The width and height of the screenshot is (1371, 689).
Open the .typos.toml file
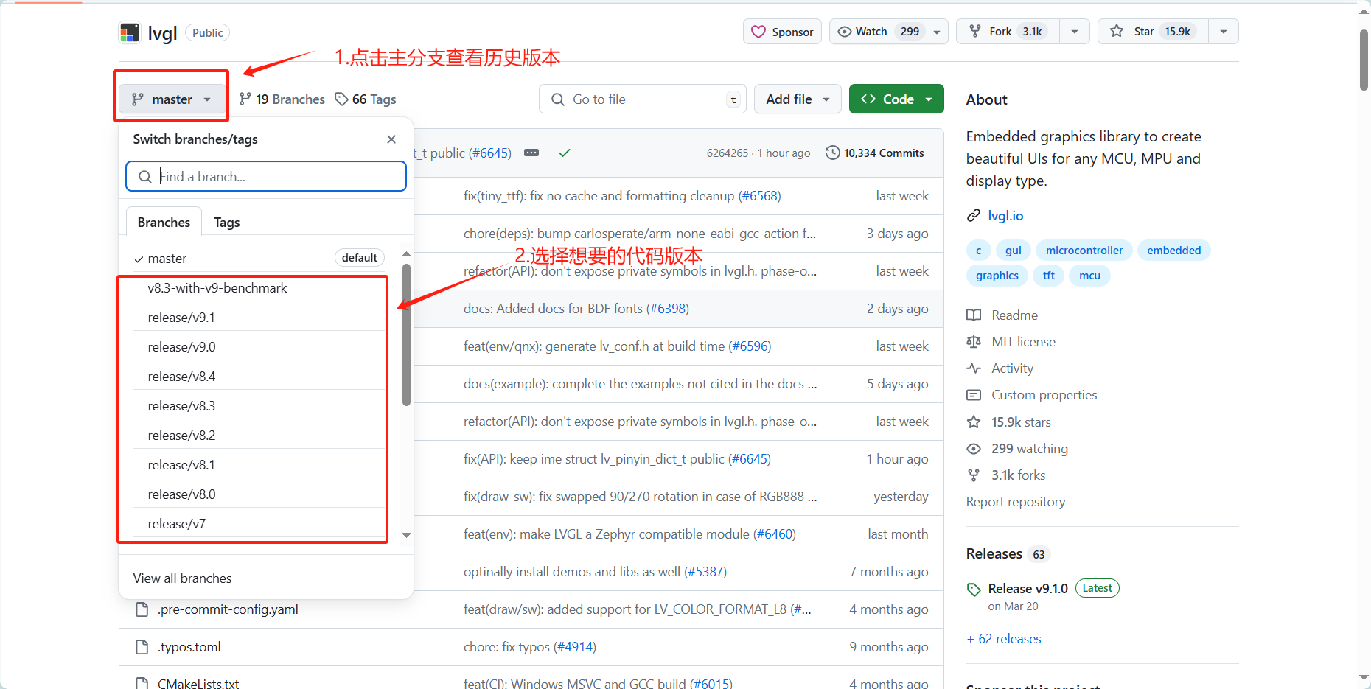click(x=189, y=647)
